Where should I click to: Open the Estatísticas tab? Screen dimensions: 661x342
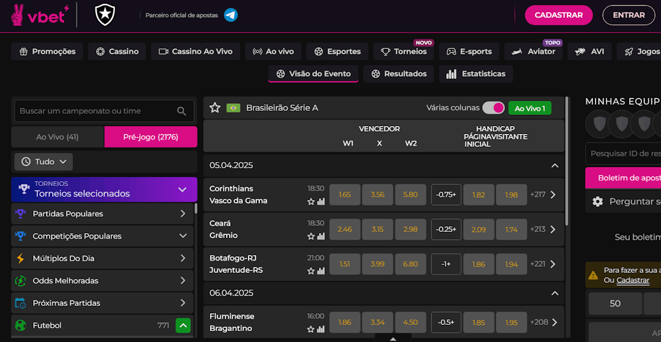[x=476, y=73]
